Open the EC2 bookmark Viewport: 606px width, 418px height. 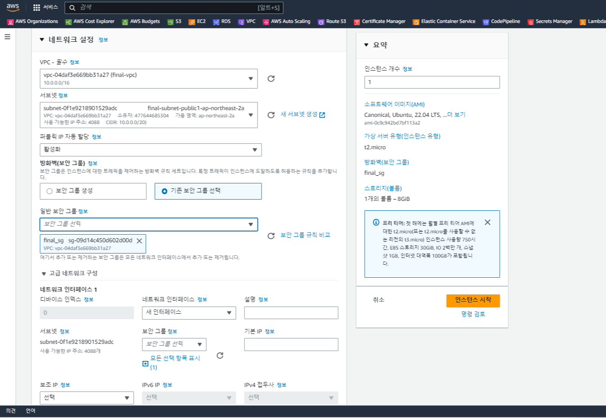pos(197,22)
